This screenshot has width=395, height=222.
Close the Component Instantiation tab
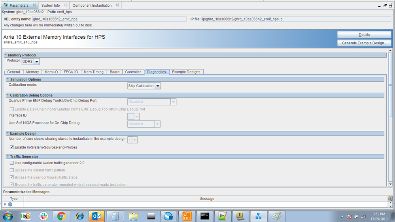(x=118, y=5)
